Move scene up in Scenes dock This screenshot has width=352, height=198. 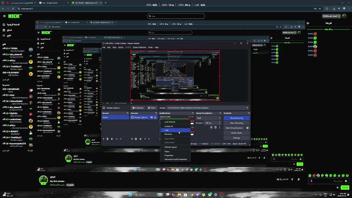pyautogui.click(x=117, y=139)
